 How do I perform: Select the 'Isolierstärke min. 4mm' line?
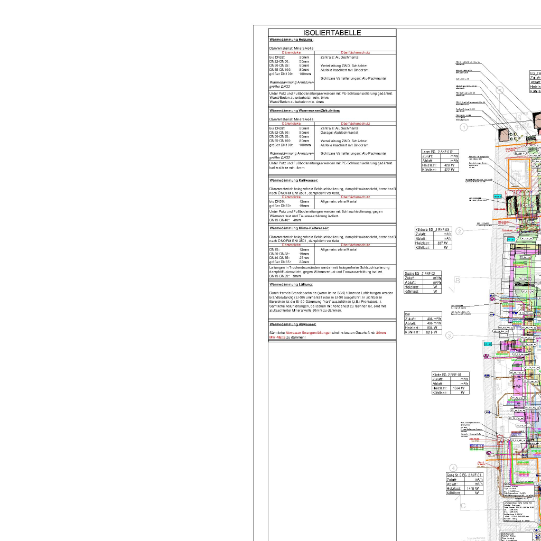(287, 167)
